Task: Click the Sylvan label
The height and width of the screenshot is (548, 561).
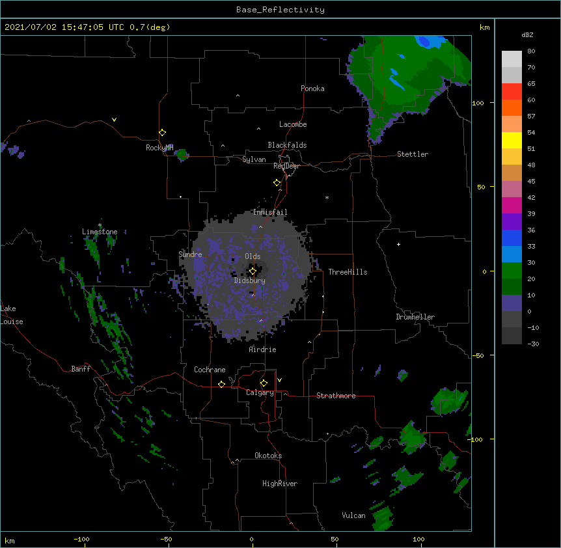Action: (254, 159)
